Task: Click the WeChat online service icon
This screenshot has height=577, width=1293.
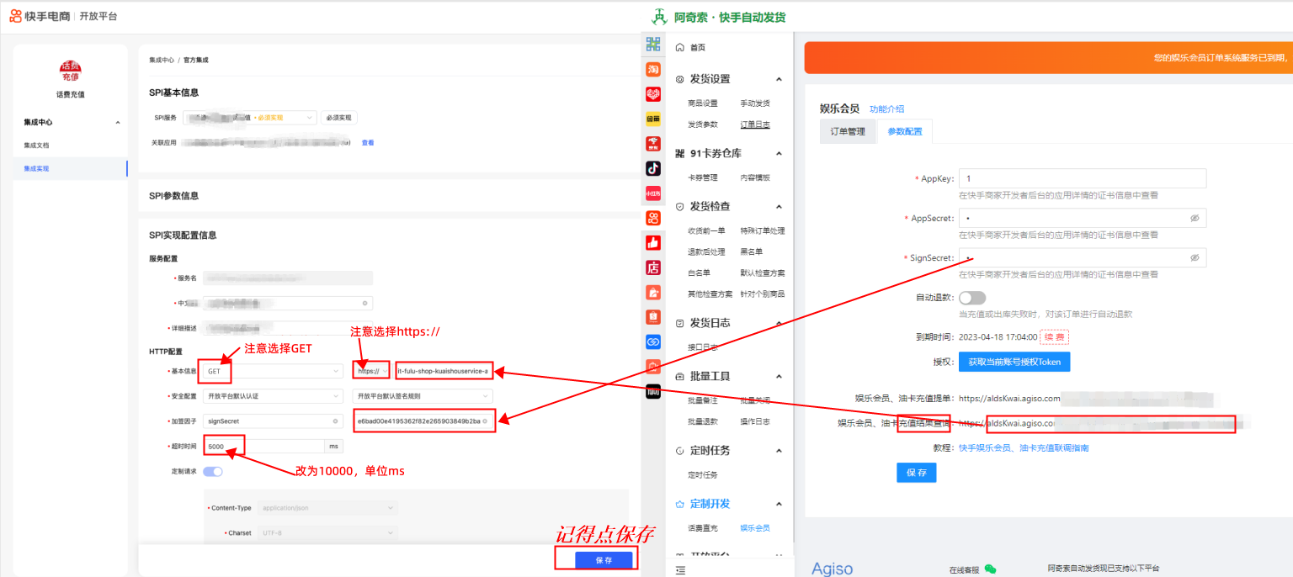Action: click(x=990, y=569)
